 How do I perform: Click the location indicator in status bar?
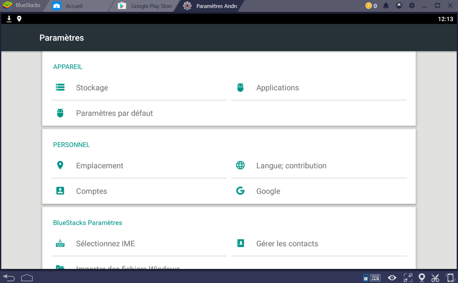19,19
